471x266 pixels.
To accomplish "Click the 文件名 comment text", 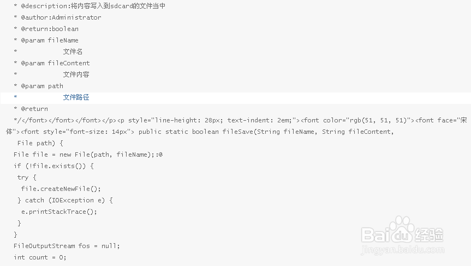I will pos(73,52).
